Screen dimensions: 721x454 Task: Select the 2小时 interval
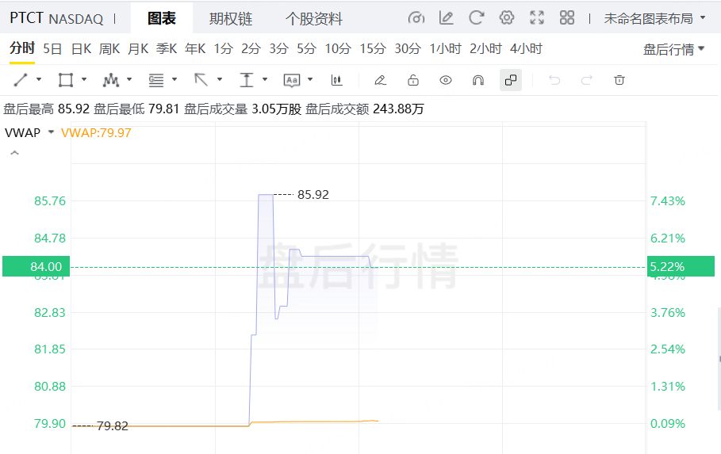(x=485, y=48)
